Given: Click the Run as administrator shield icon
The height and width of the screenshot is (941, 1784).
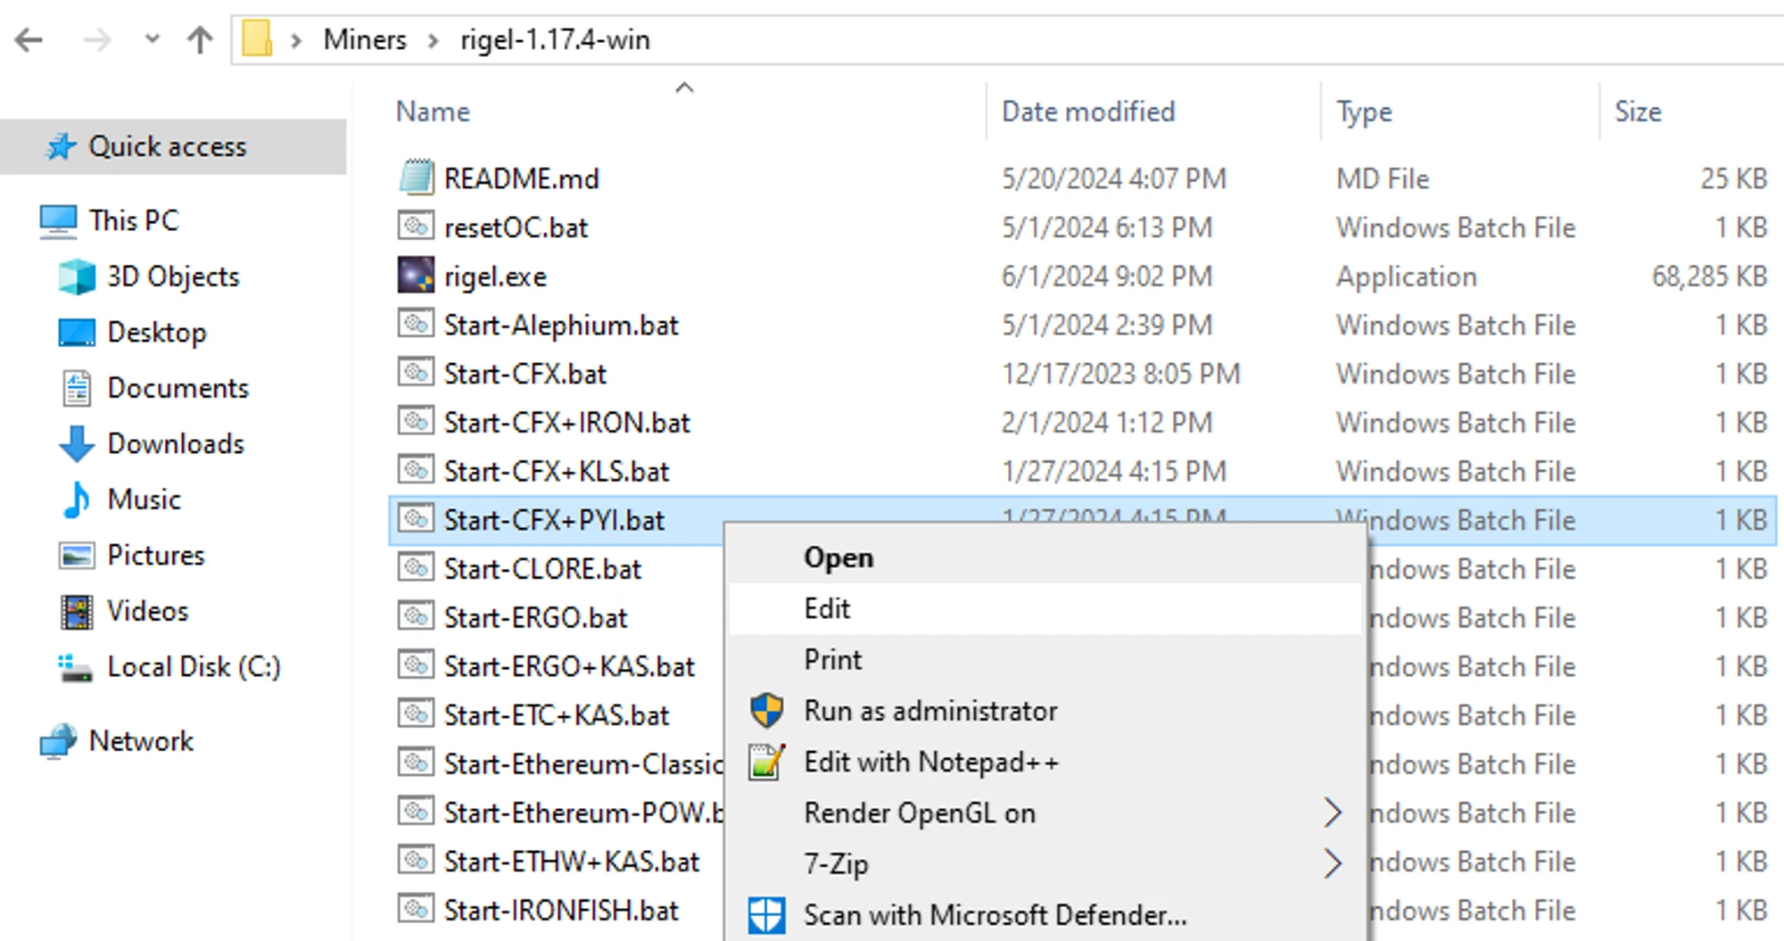Looking at the screenshot, I should tap(766, 712).
